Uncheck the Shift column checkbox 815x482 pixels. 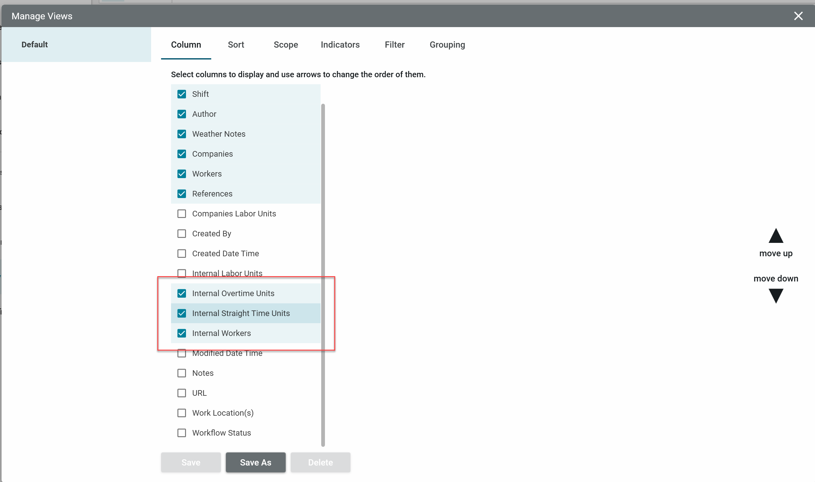point(182,94)
